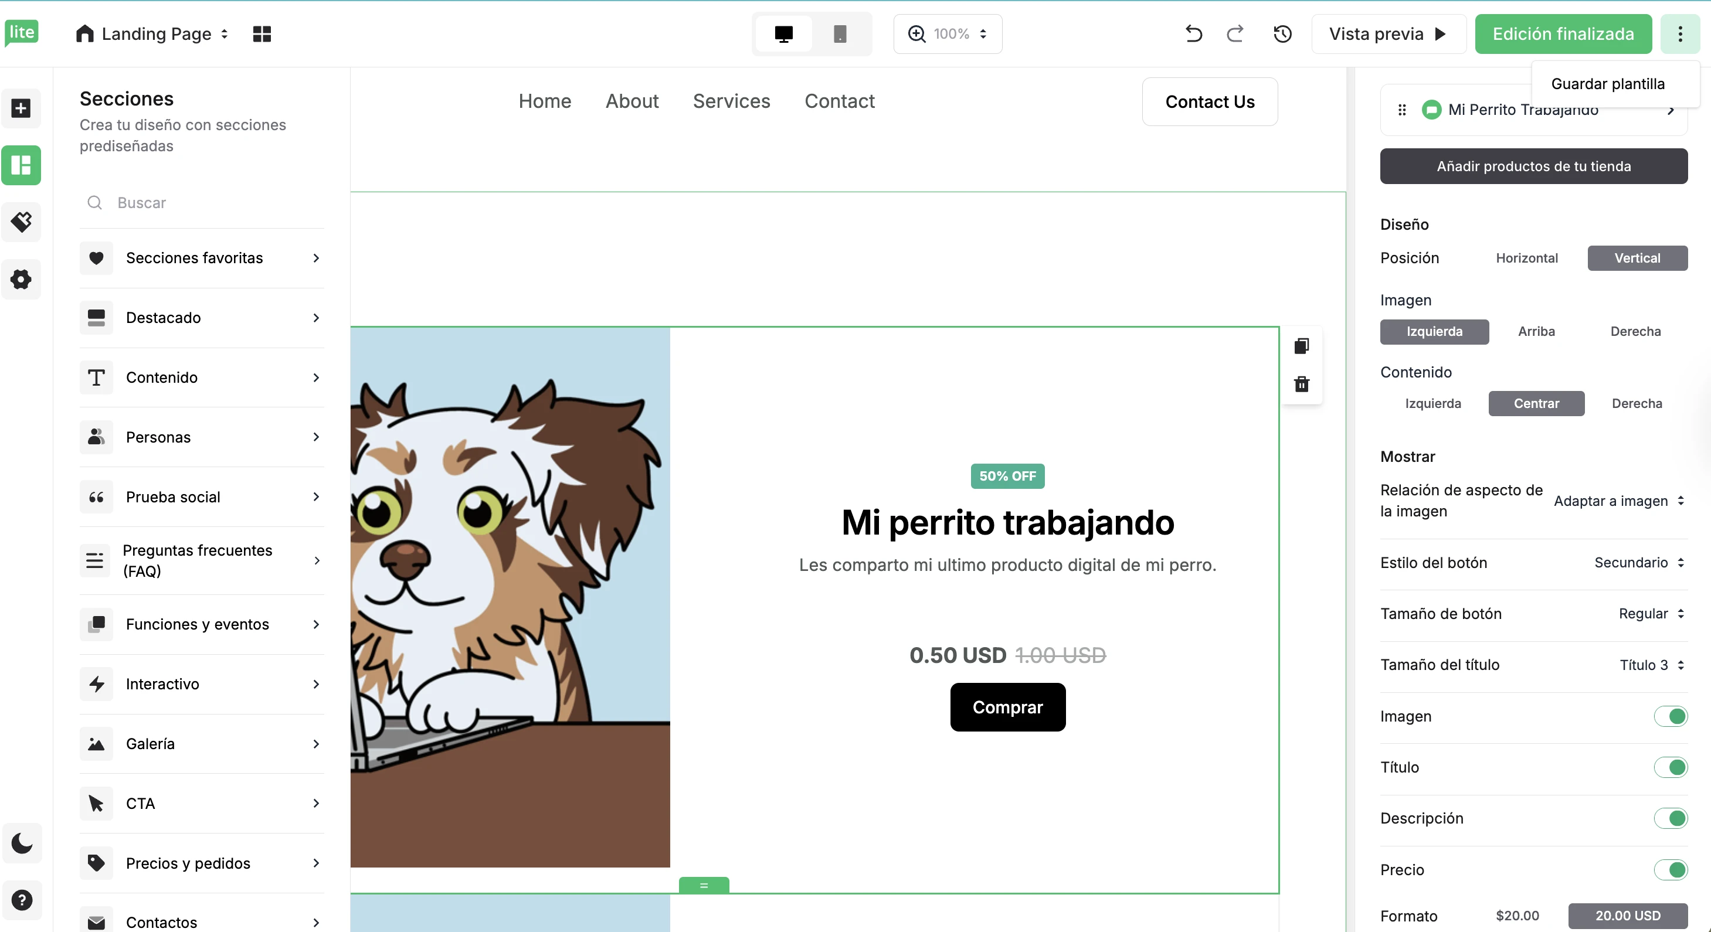
Task: Disable the Precio visibility toggle
Action: [1672, 870]
